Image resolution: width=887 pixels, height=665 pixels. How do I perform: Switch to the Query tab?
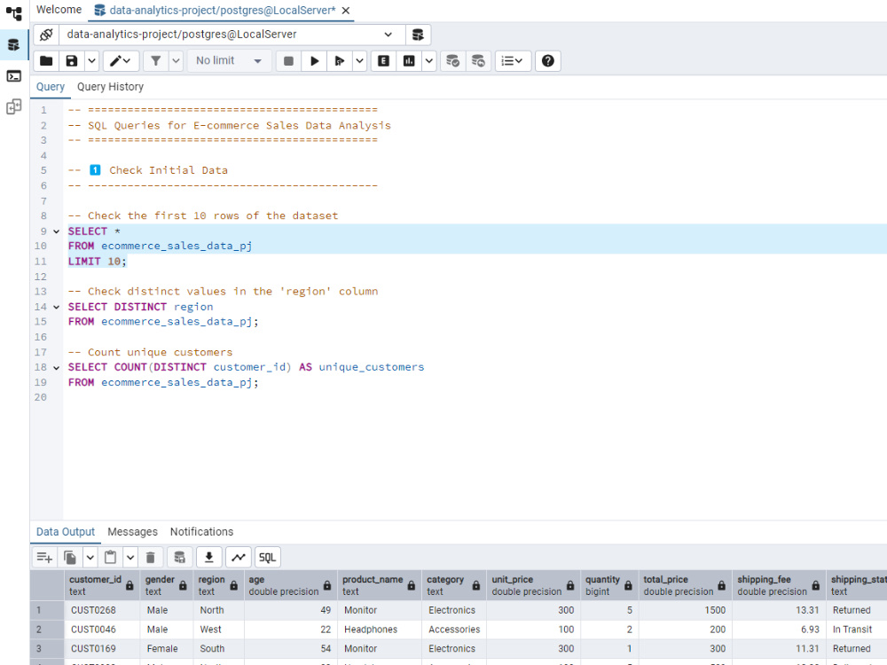point(51,87)
